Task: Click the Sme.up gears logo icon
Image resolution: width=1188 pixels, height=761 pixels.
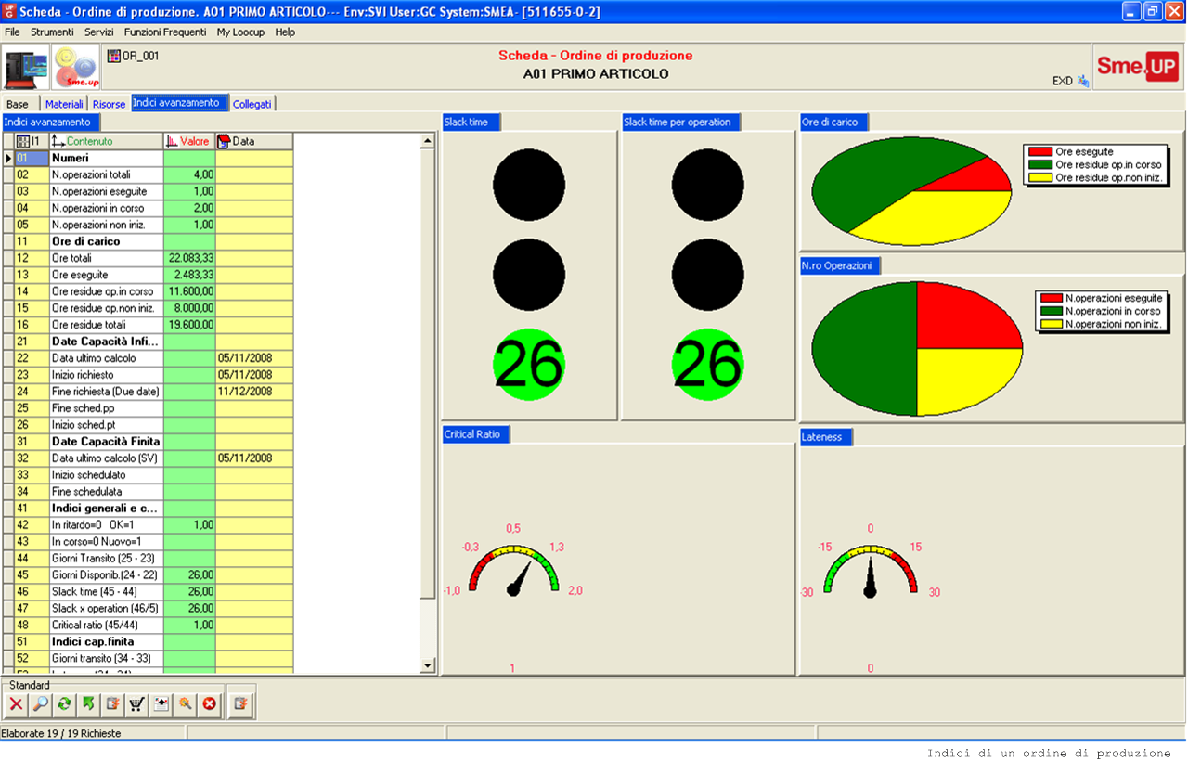Action: point(76,68)
